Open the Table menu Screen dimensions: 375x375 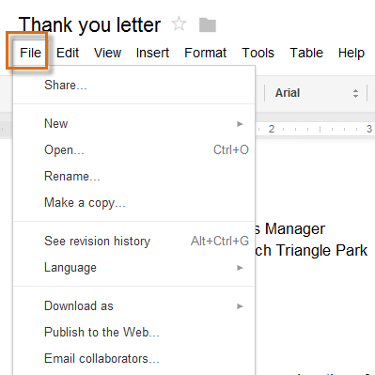click(306, 53)
